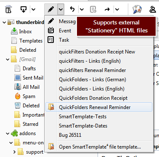
Task: Click the Write pencil toolbar button
Action: pyautogui.click(x=51, y=9)
